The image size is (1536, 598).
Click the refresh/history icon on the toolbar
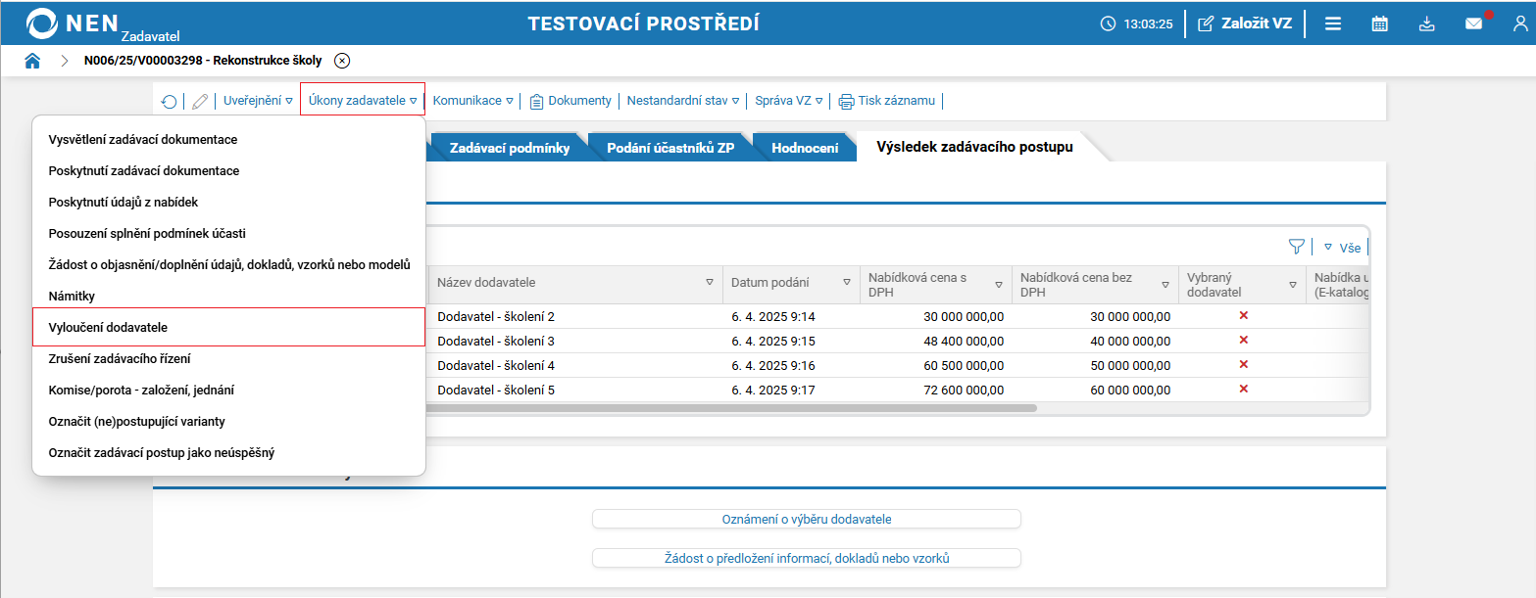point(169,101)
